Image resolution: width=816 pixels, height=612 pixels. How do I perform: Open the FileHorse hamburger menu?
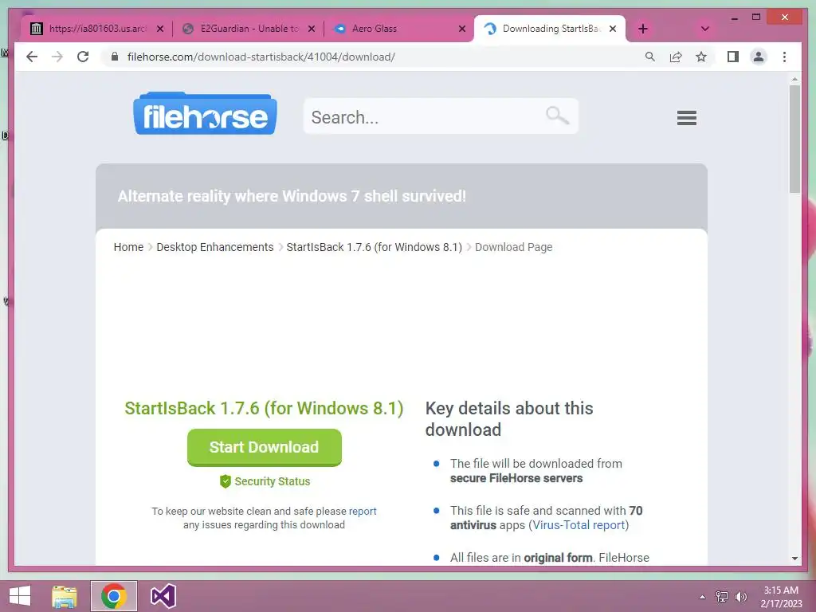tap(686, 118)
